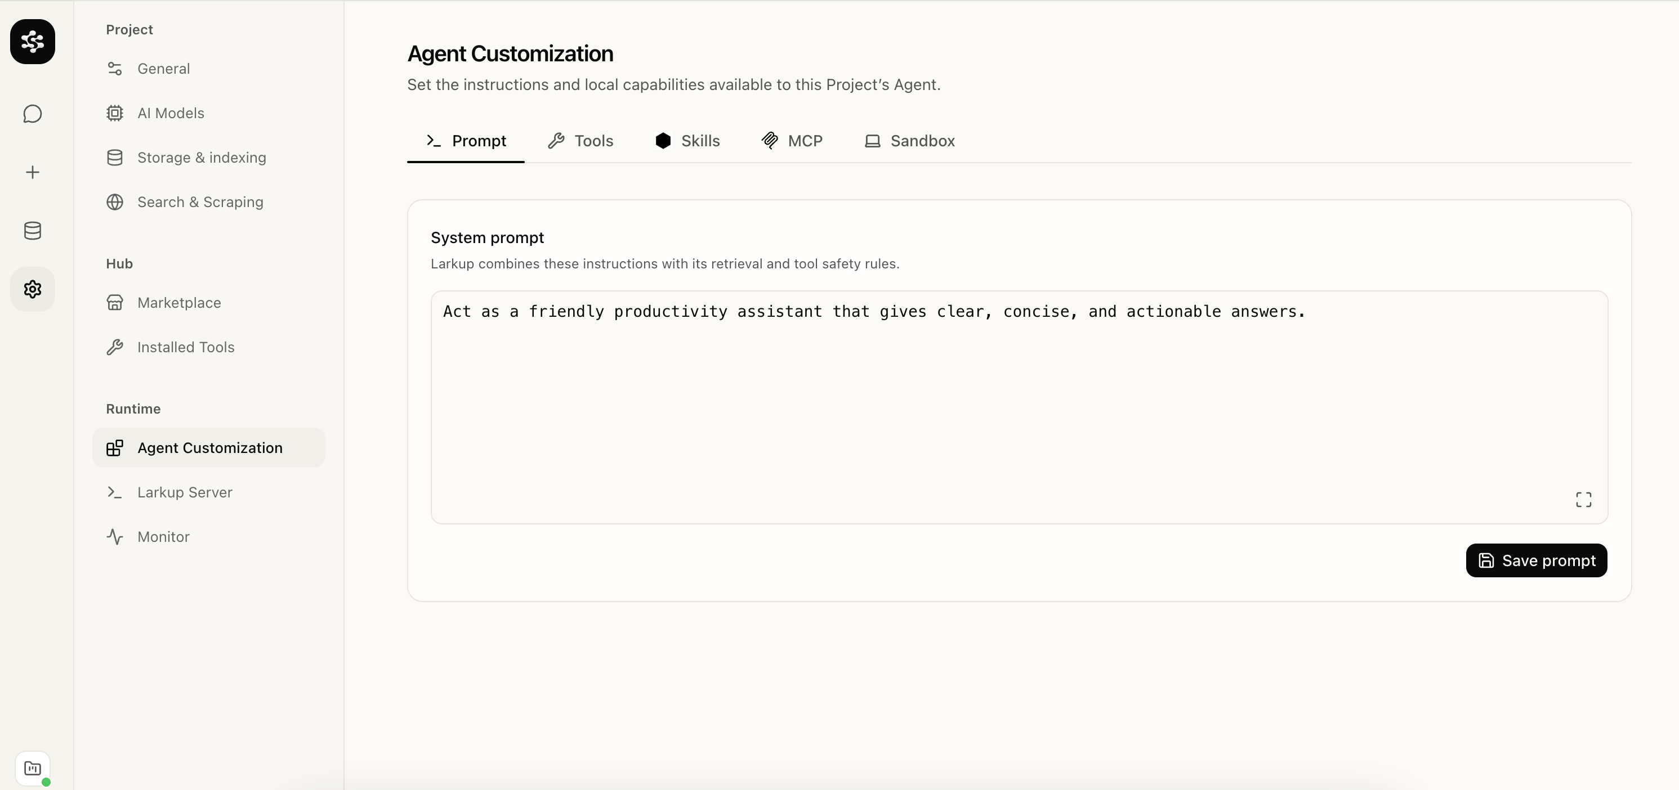This screenshot has height=790, width=1679.
Task: Click the globe icon beside Search & Scraping
Action: (x=115, y=202)
